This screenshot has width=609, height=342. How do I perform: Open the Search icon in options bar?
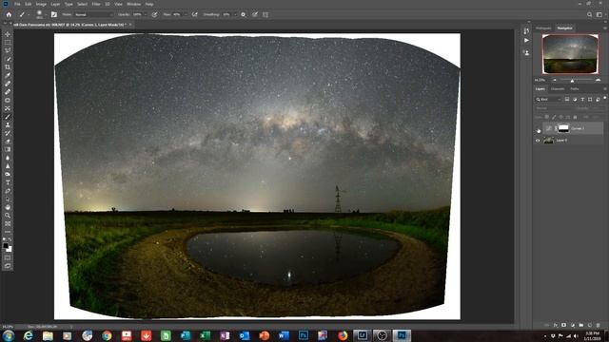[x=590, y=14]
